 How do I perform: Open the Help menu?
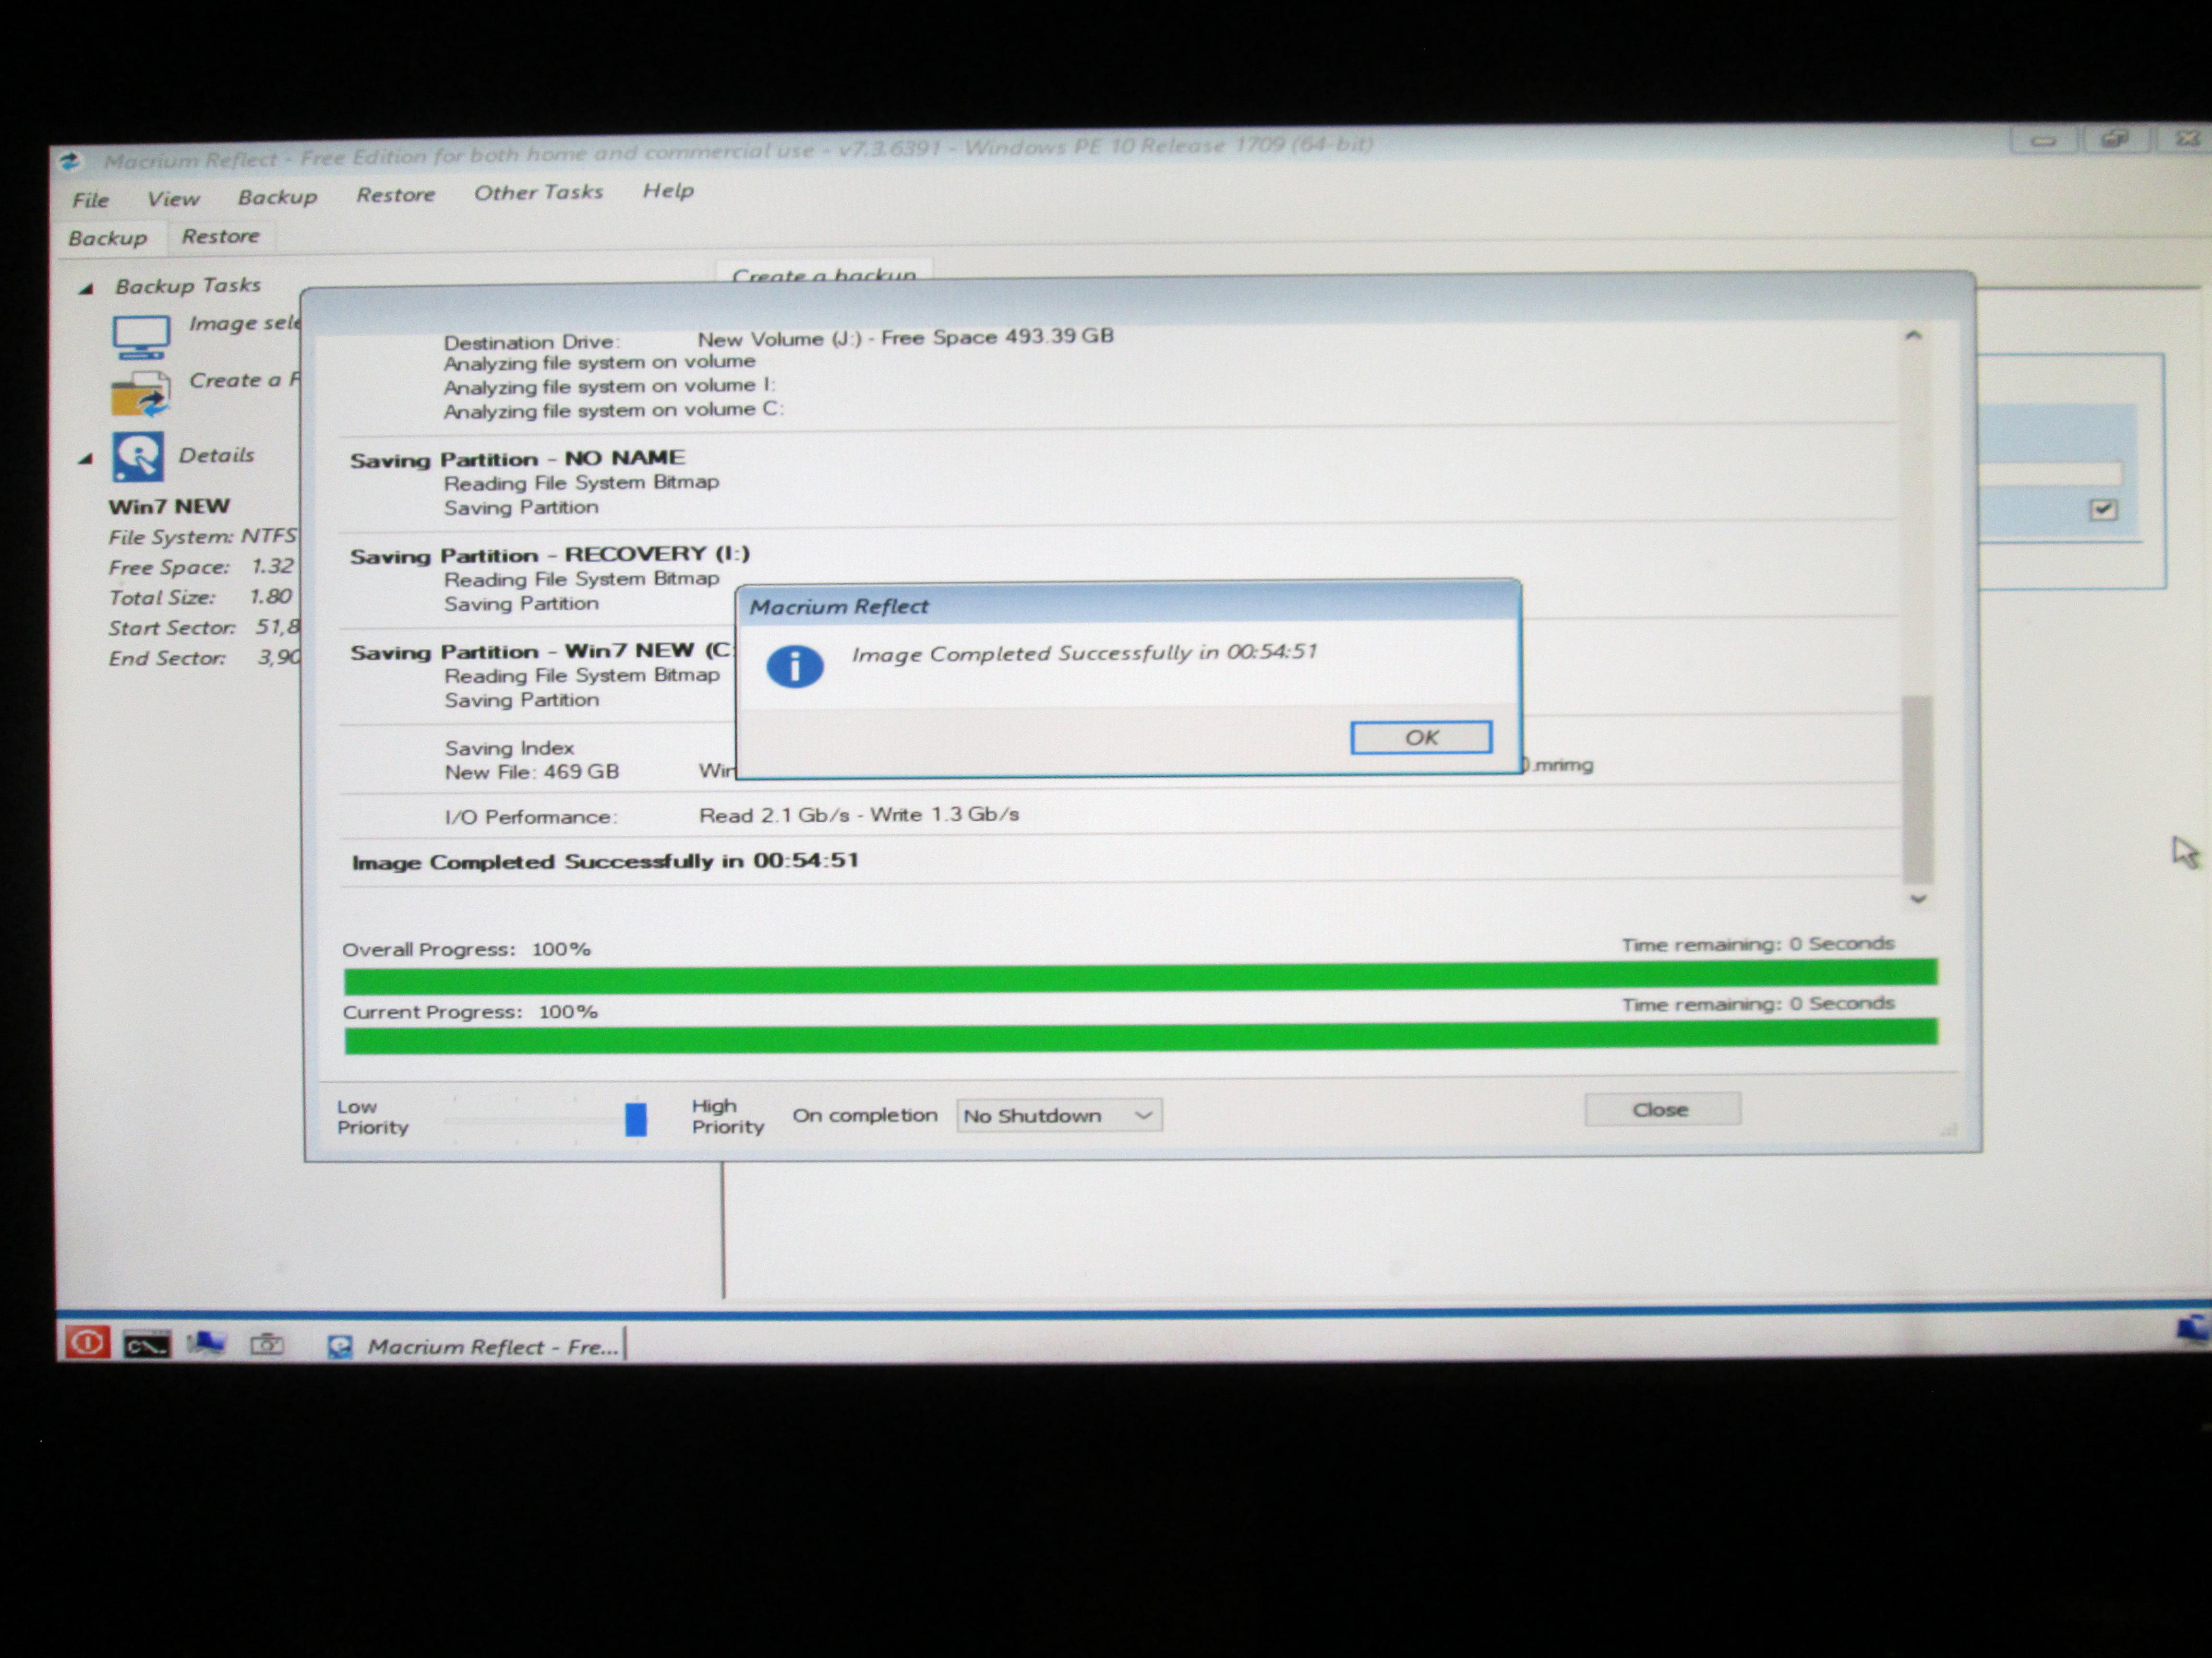tap(668, 190)
